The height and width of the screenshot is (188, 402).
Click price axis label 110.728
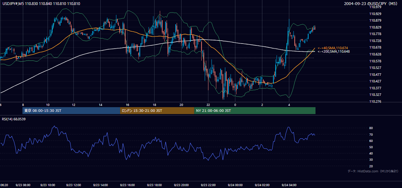[375, 41]
